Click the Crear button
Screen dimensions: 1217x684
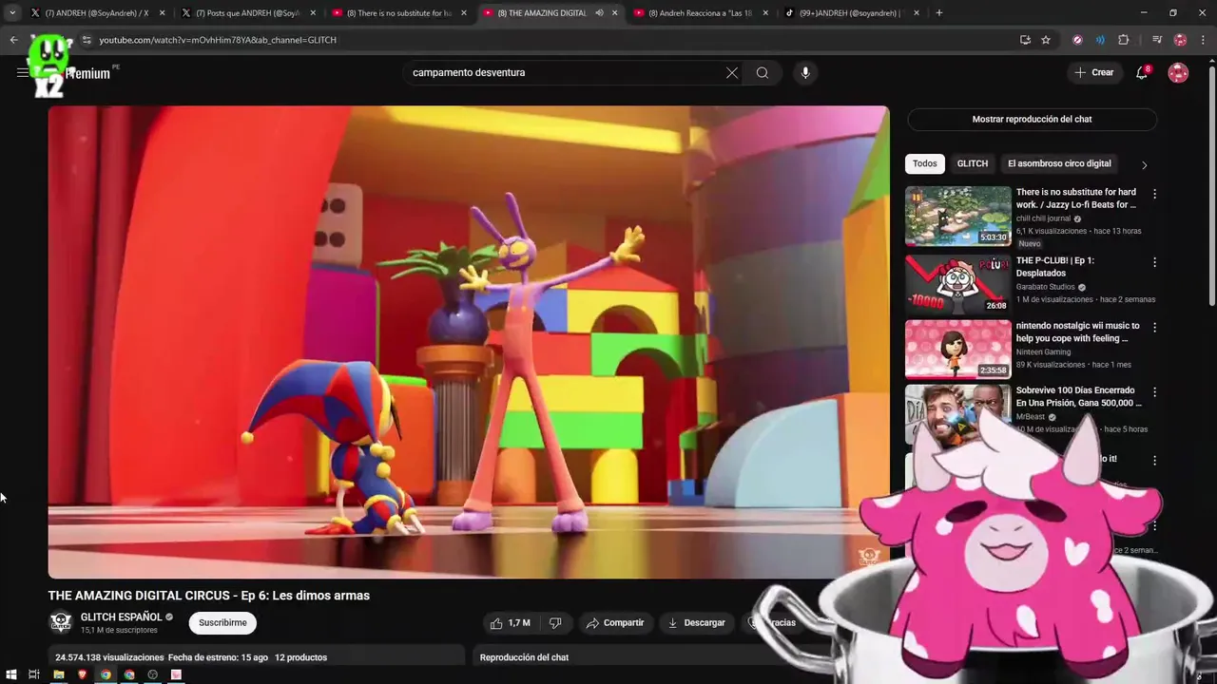click(1093, 72)
